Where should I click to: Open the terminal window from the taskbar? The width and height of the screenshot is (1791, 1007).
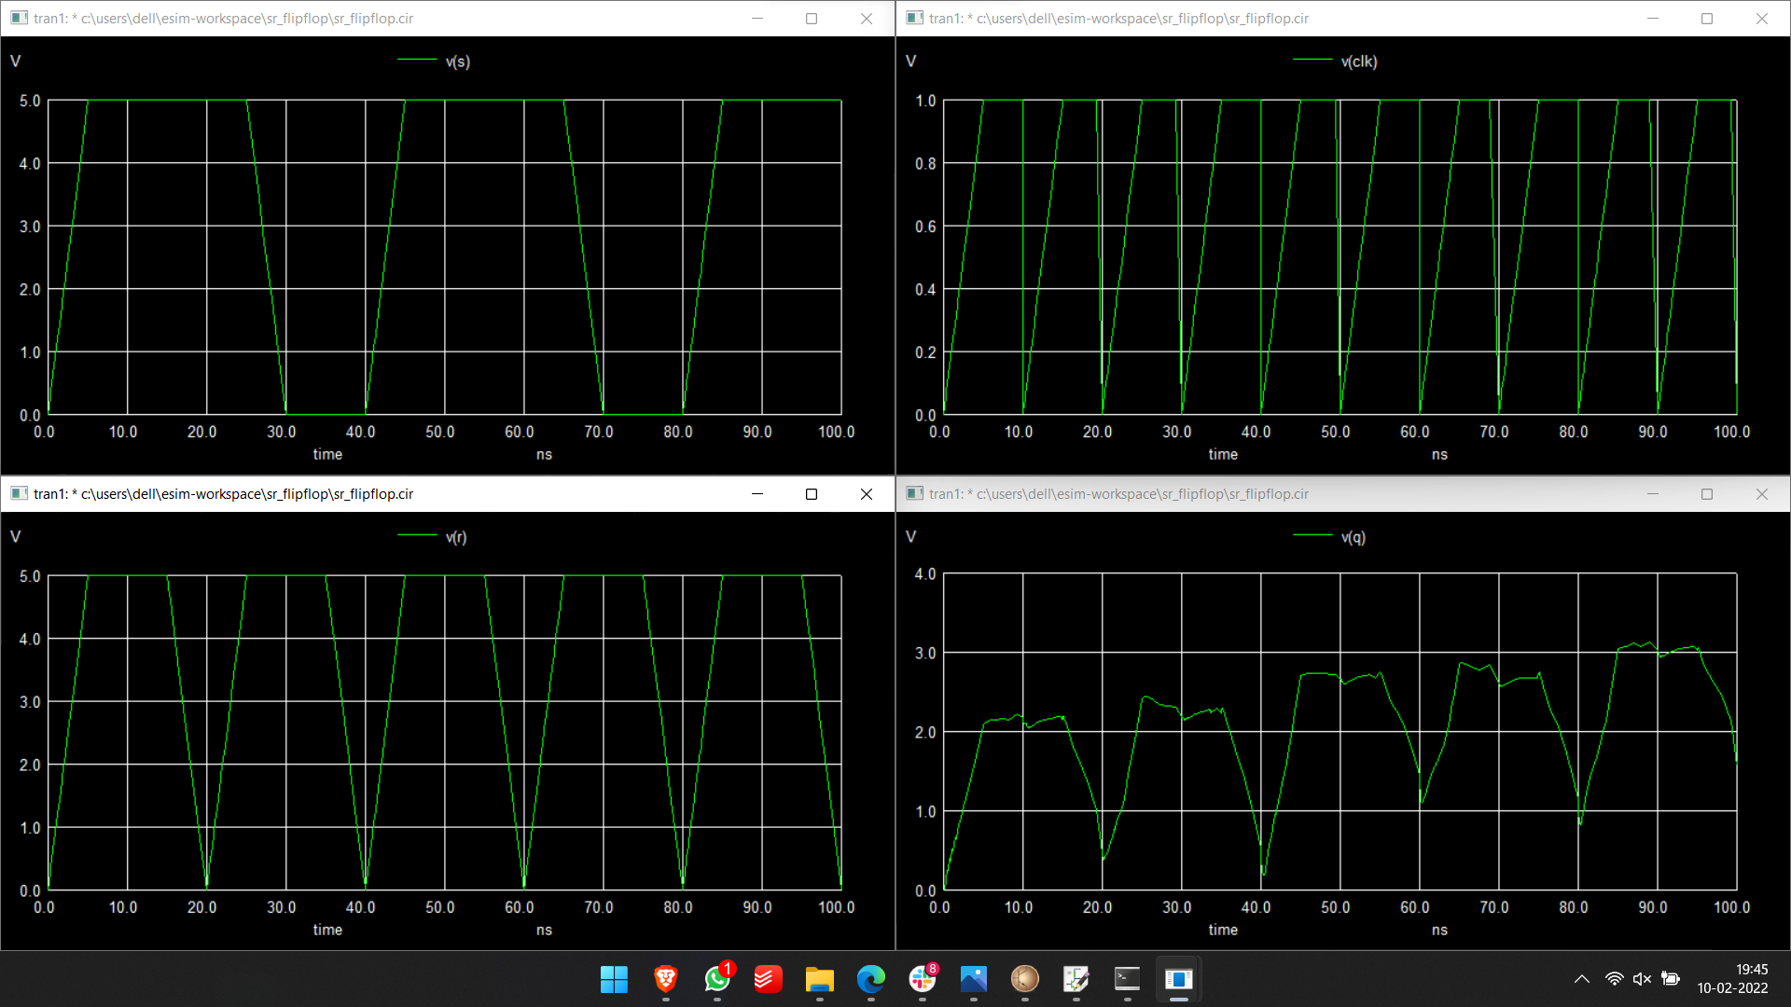[1127, 981]
